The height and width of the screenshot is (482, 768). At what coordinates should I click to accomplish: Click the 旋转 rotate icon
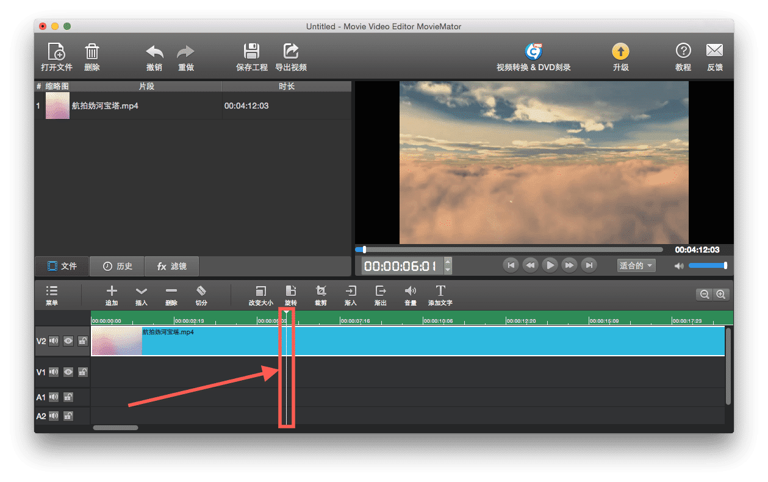pyautogui.click(x=291, y=291)
